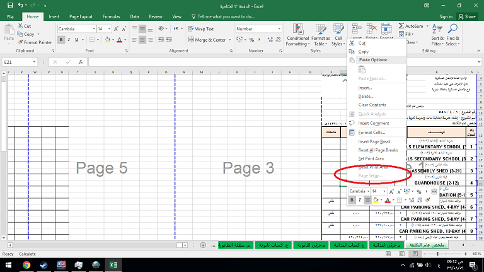This screenshot has height=272, width=484.
Task: Collapse the ribbon with the chevron
Action: coord(479,50)
